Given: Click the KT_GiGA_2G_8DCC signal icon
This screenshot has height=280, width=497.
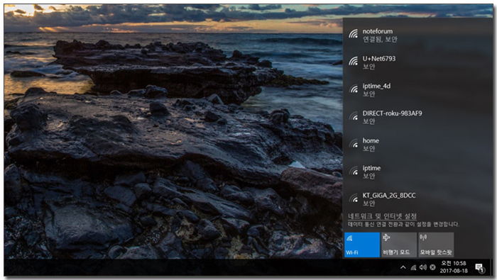Looking at the screenshot, I should (x=354, y=198).
